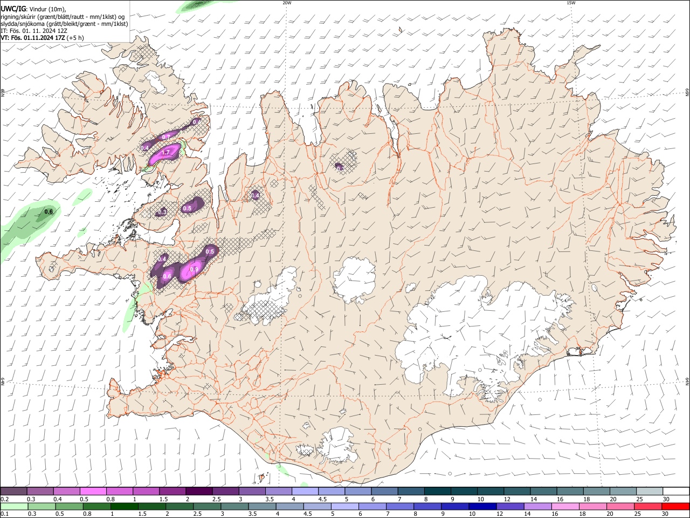Select the light pink 16–18 swatch, bottom legend row
The height and width of the screenshot is (518, 690).
565,506
